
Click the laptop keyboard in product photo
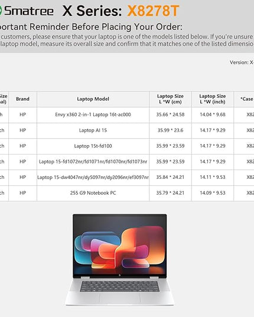119,286
